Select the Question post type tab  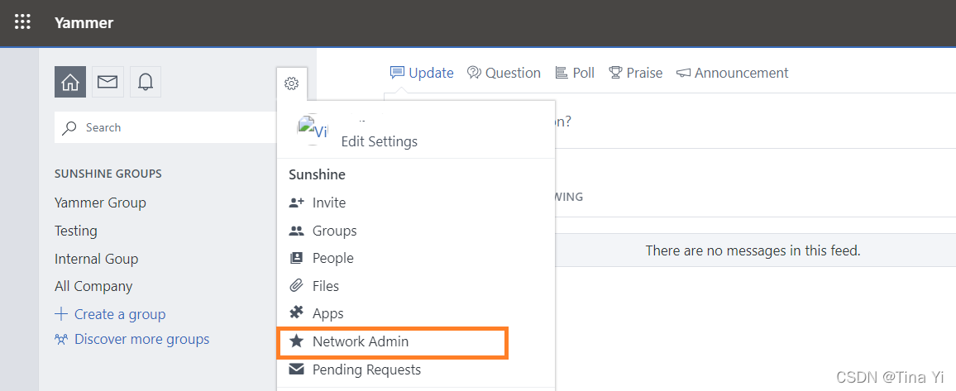pos(504,73)
